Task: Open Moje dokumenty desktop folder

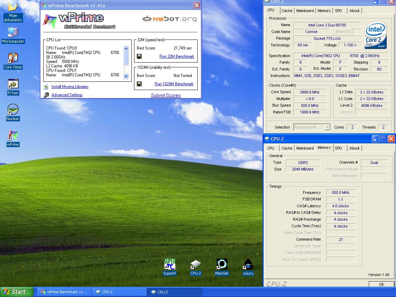Action: tap(13, 12)
